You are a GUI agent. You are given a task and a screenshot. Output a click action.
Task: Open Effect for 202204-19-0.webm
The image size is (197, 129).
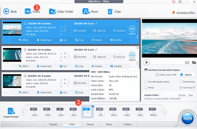pos(24,66)
